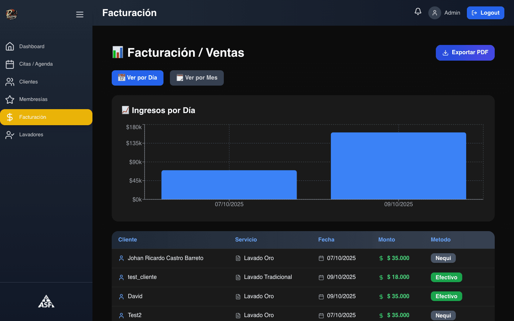Go to Citas / Agenda

(x=46, y=64)
